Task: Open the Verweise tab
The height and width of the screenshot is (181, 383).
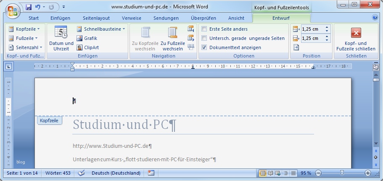Action: point(132,18)
